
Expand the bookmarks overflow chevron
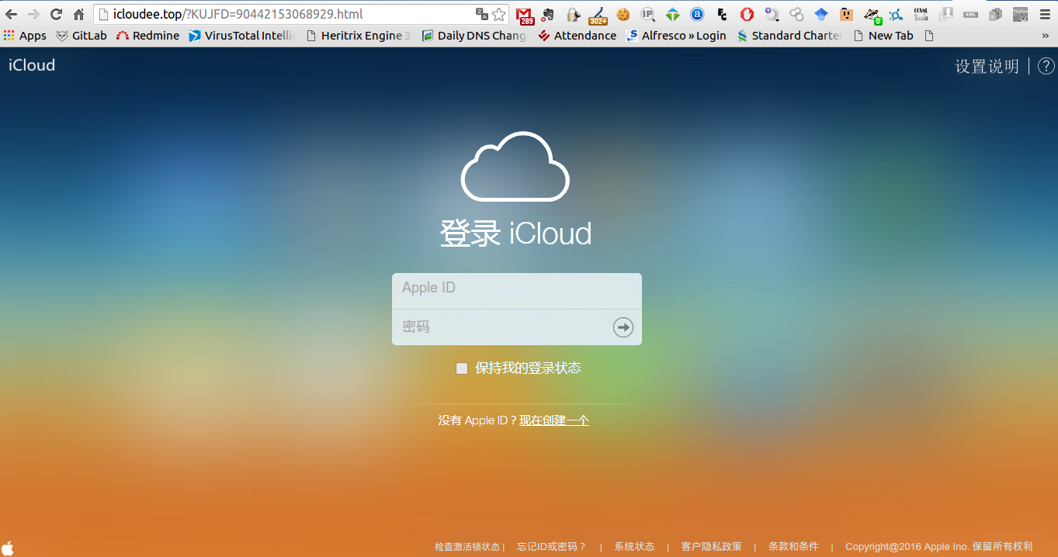1044,35
